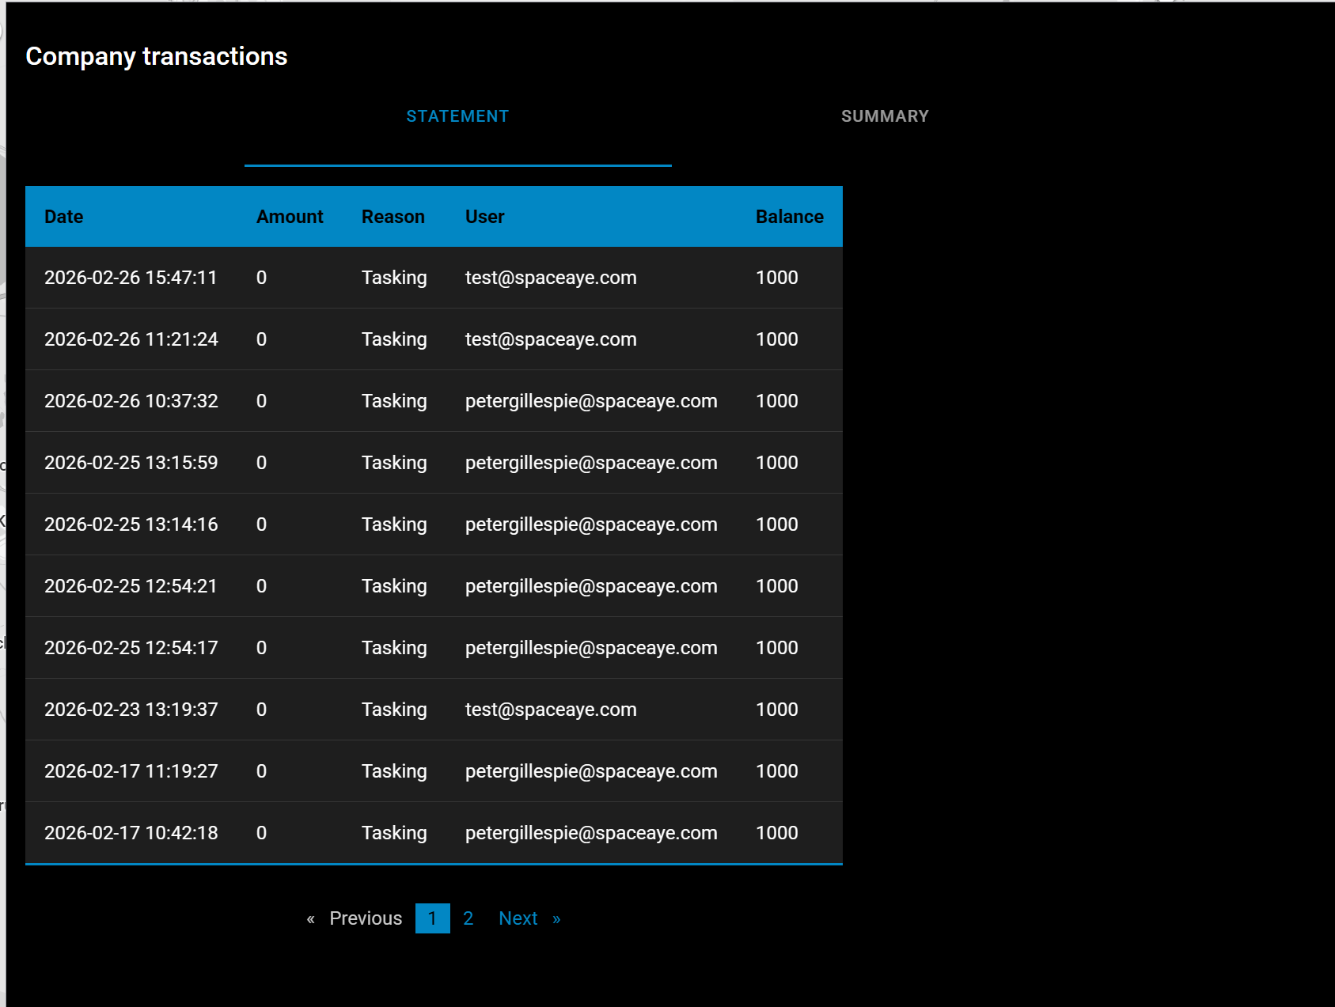Jump to page 2 in pagination

pyautogui.click(x=468, y=918)
